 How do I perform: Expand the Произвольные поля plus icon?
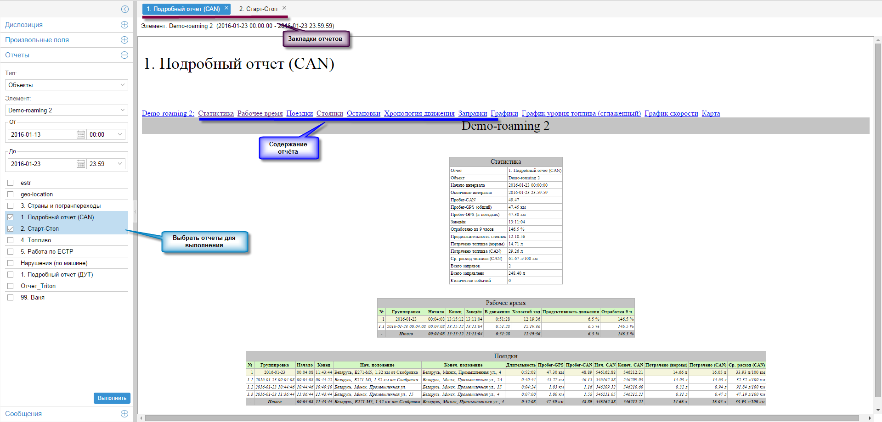click(124, 40)
